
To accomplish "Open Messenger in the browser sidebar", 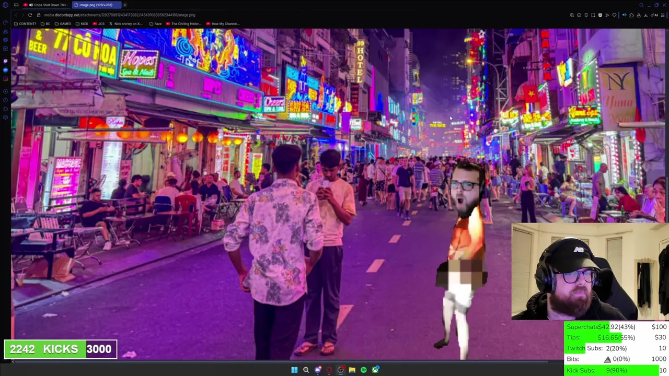I will 5,70.
